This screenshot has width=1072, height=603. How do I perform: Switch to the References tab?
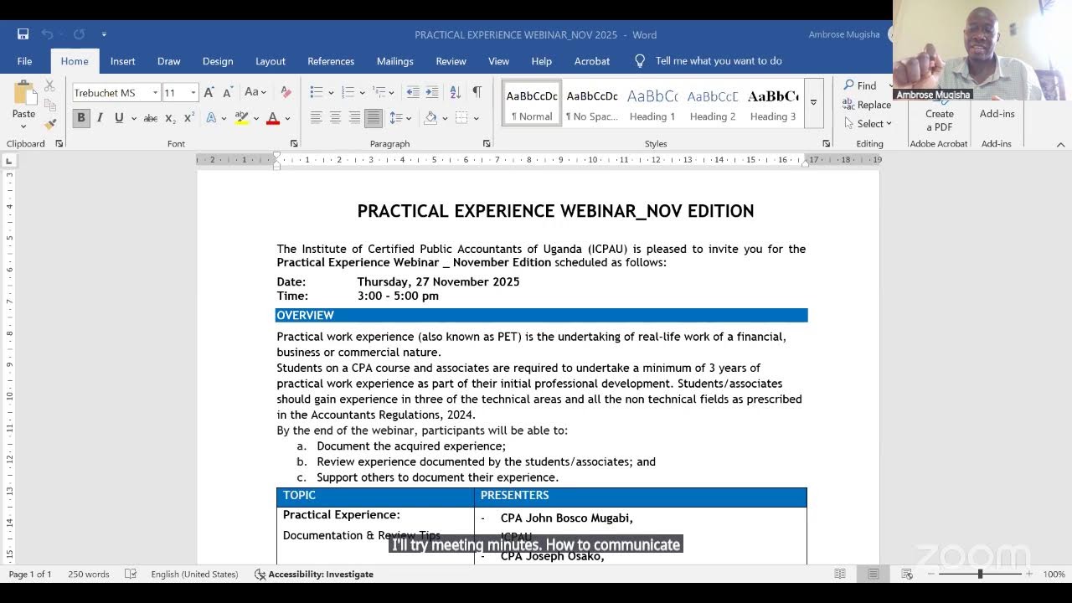[331, 61]
